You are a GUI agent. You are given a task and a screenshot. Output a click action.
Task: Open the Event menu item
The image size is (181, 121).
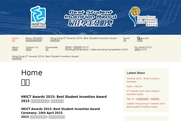(x=126, y=39)
